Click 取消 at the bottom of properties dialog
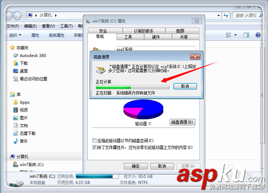 click(162, 166)
